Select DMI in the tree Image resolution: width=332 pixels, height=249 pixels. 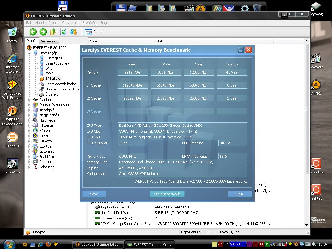click(x=49, y=68)
